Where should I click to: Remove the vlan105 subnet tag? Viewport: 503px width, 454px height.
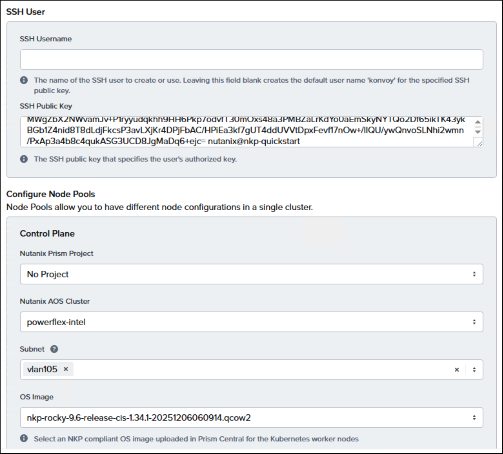[x=66, y=369]
